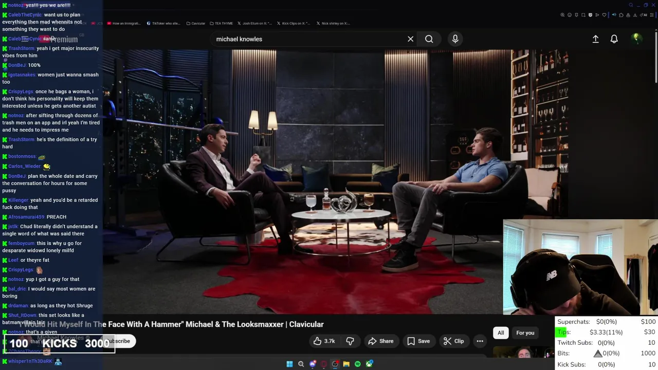Screen dimensions: 658x370
Task: Open YouTube notifications bell
Action: [x=614, y=39]
